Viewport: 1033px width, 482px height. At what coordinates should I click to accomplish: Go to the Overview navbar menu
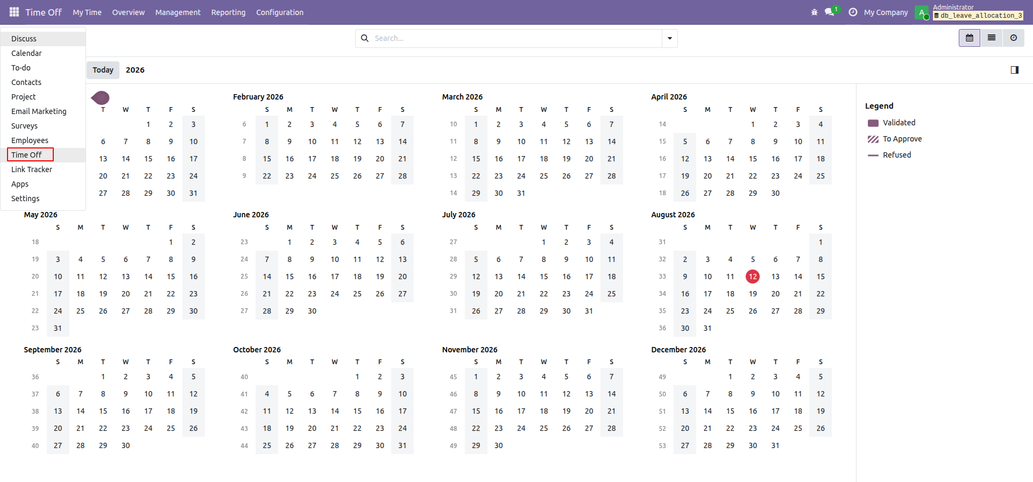(128, 12)
